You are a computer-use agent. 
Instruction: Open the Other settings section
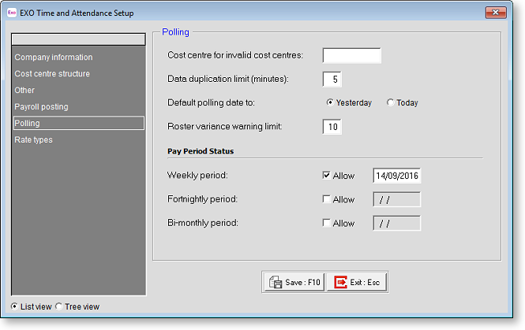pos(24,91)
